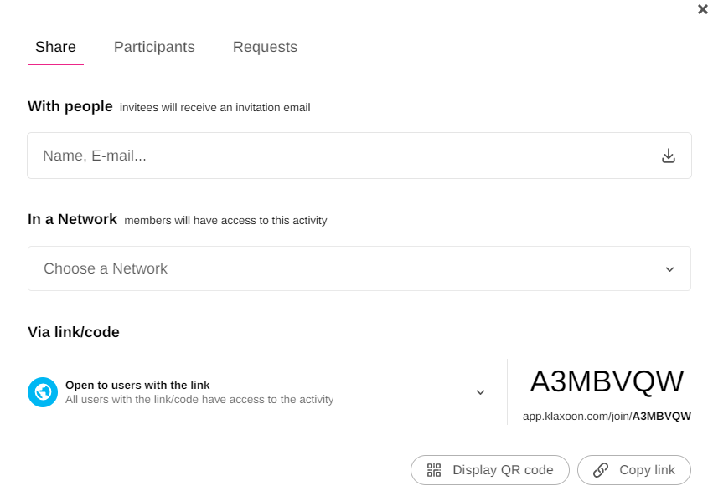
Task: Click the blue globe access icon
Action: (x=43, y=392)
